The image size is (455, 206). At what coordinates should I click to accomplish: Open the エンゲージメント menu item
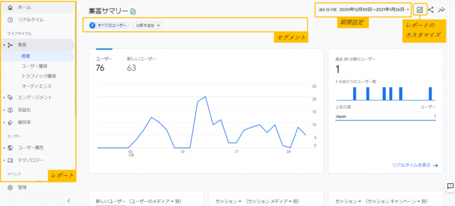35,98
